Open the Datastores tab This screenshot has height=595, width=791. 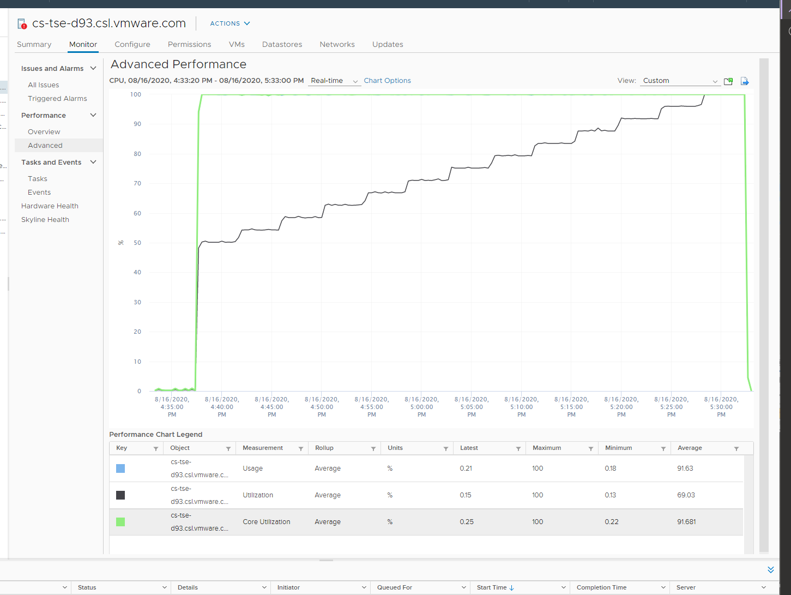click(x=282, y=44)
